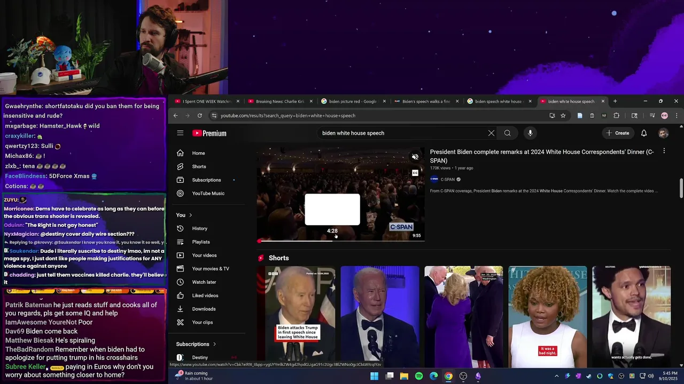Toggle closed captions on the preview
The image size is (684, 384).
tap(415, 173)
